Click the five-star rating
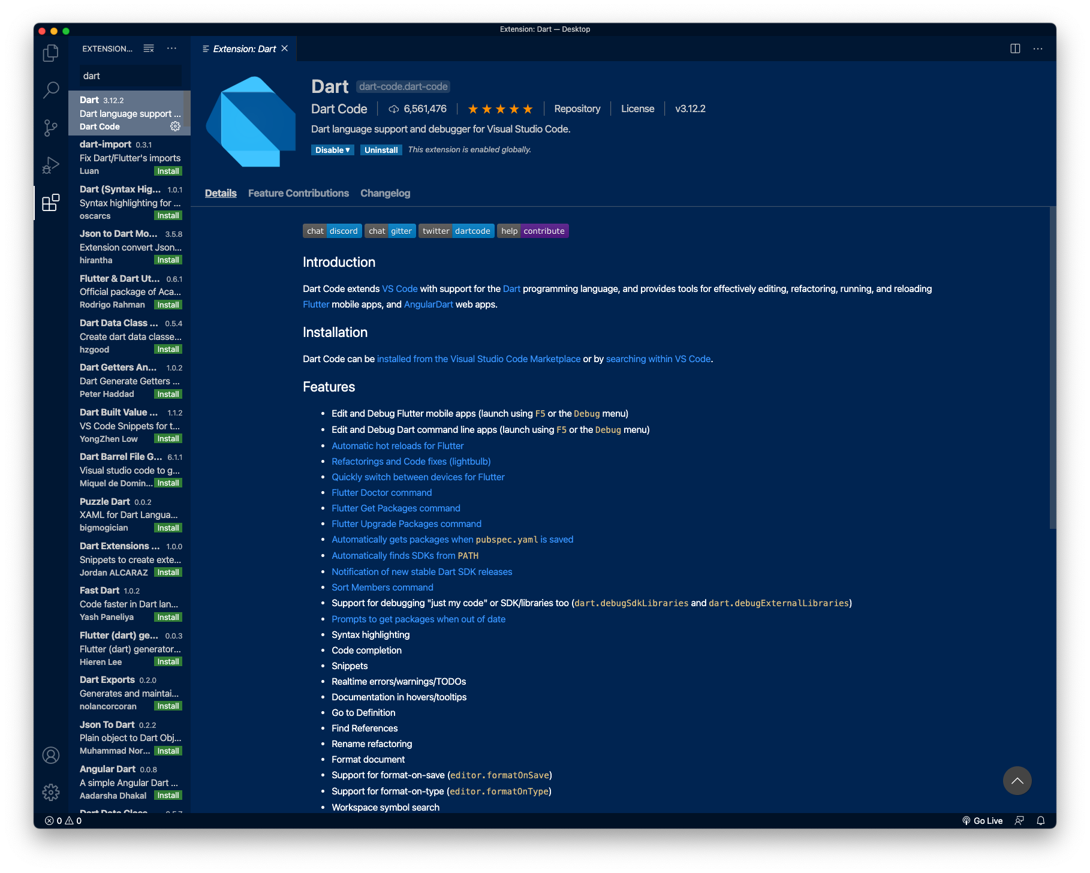 [x=500, y=109]
